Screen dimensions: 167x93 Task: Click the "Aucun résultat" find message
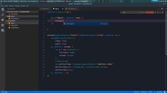(x=150, y=12)
